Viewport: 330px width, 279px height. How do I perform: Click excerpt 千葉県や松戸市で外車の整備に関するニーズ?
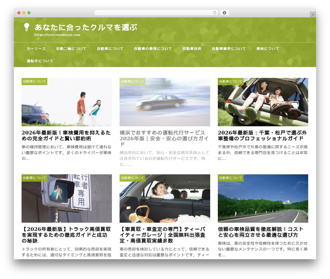click(263, 153)
